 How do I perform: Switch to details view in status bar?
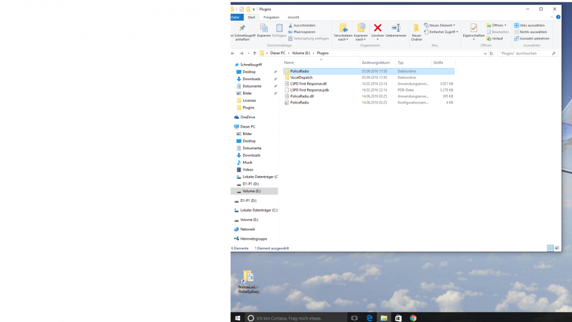(550, 248)
